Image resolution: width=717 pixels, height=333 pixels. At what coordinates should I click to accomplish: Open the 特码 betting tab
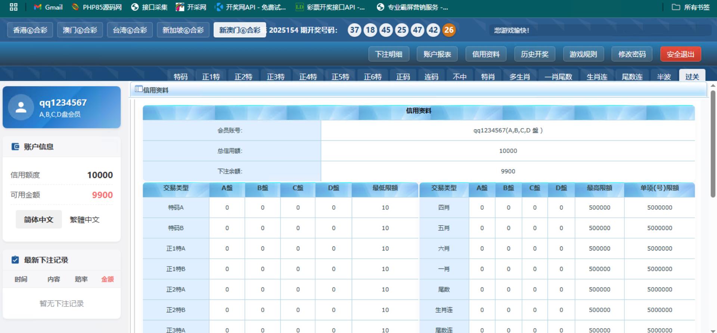click(x=181, y=76)
